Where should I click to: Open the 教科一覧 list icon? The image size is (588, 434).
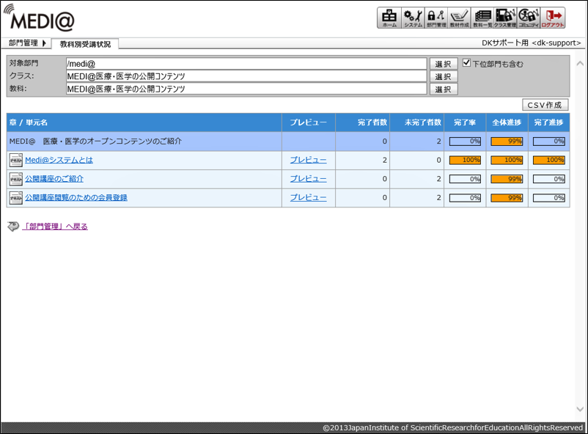coord(483,18)
